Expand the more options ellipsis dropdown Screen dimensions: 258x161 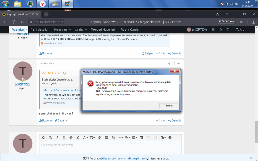pyautogui.click(x=120, y=138)
